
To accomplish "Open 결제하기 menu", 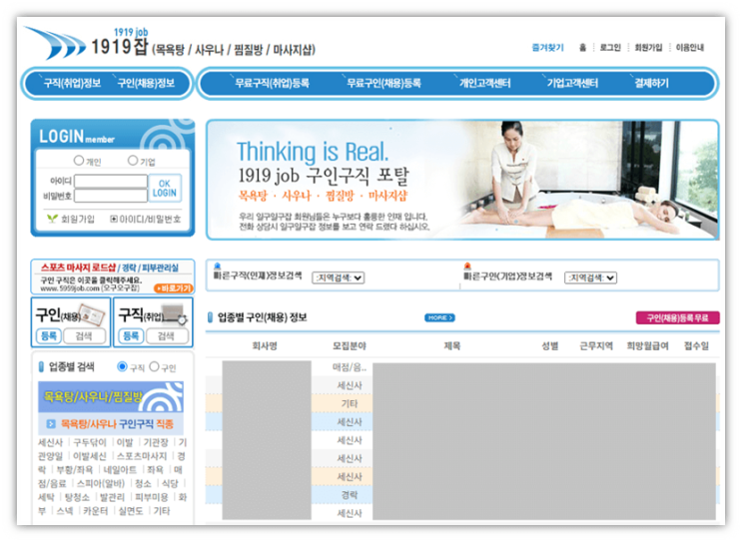I will click(651, 83).
